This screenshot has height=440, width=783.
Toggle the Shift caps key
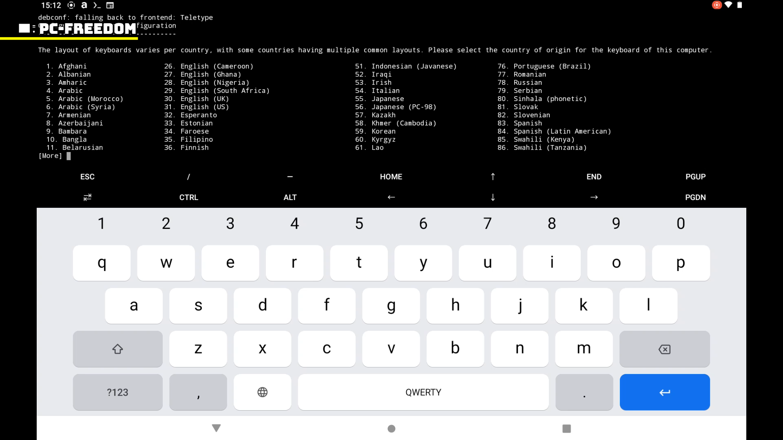117,349
